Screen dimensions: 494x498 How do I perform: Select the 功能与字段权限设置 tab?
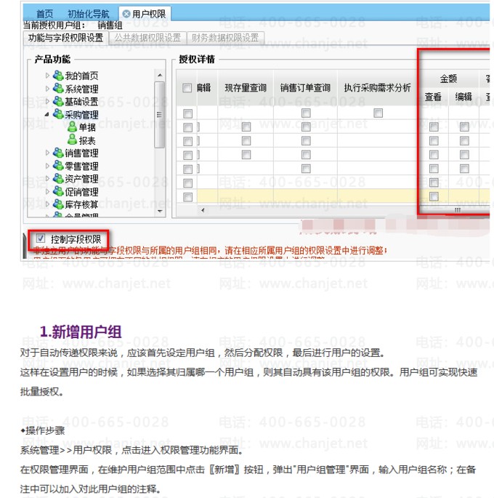click(x=65, y=38)
